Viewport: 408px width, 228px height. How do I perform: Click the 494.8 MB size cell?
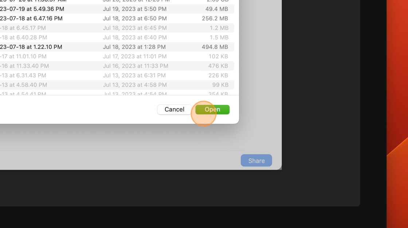coord(215,47)
